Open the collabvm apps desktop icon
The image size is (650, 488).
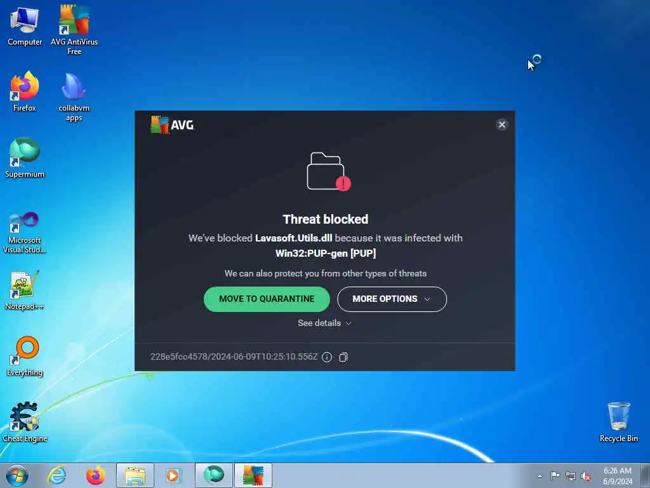tap(74, 97)
